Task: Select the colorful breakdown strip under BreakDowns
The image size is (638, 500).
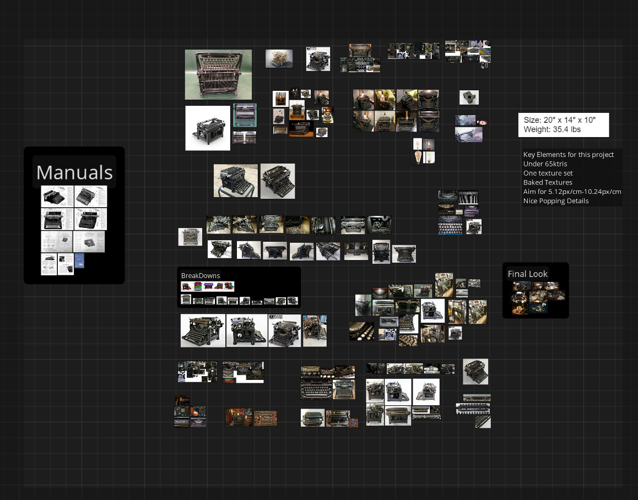Action: point(208,286)
